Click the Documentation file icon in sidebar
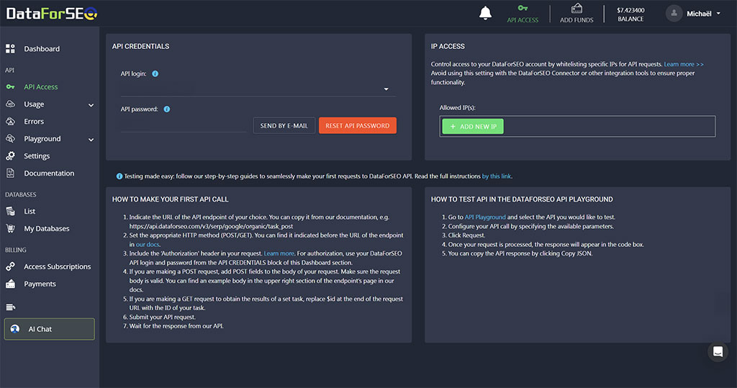 pyautogui.click(x=10, y=173)
